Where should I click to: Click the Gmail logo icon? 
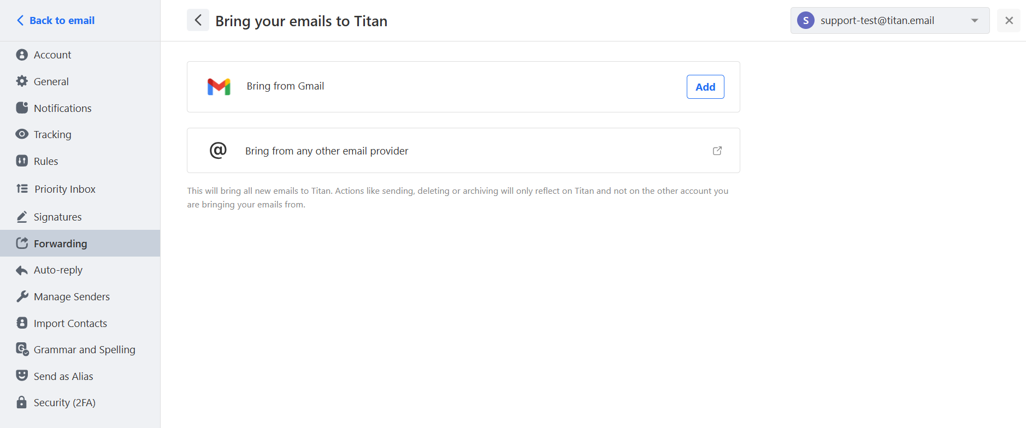tap(219, 87)
